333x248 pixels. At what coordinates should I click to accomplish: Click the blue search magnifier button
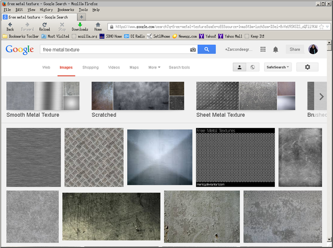click(x=206, y=49)
